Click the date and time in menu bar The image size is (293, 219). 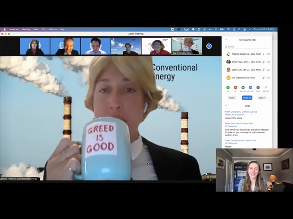pos(264,29)
